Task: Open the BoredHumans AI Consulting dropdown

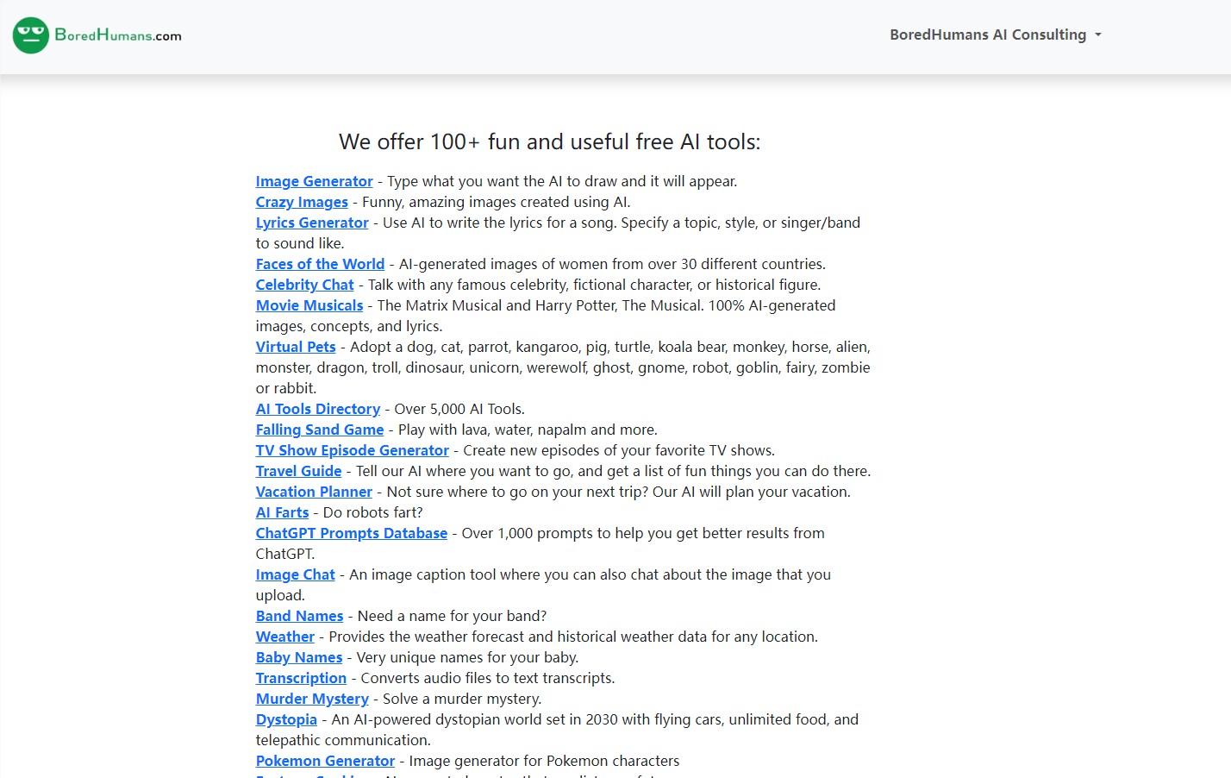Action: tap(996, 35)
